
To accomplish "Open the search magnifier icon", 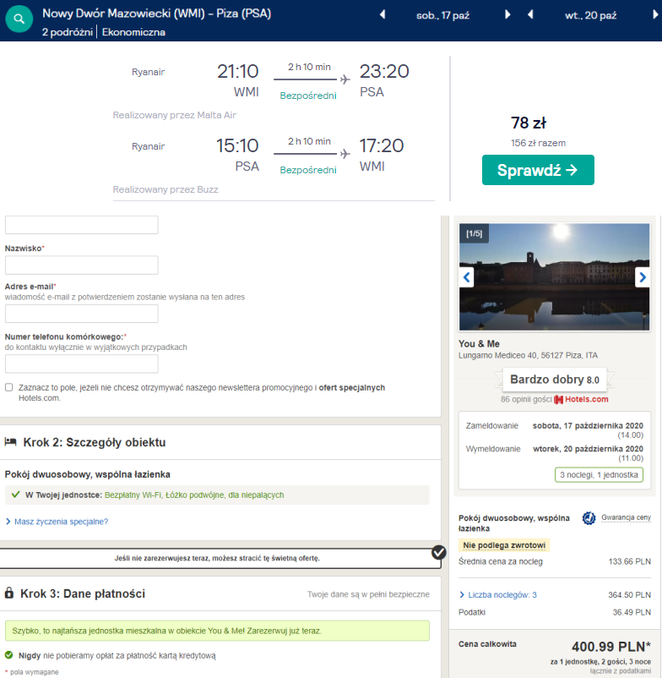I will (x=19, y=19).
